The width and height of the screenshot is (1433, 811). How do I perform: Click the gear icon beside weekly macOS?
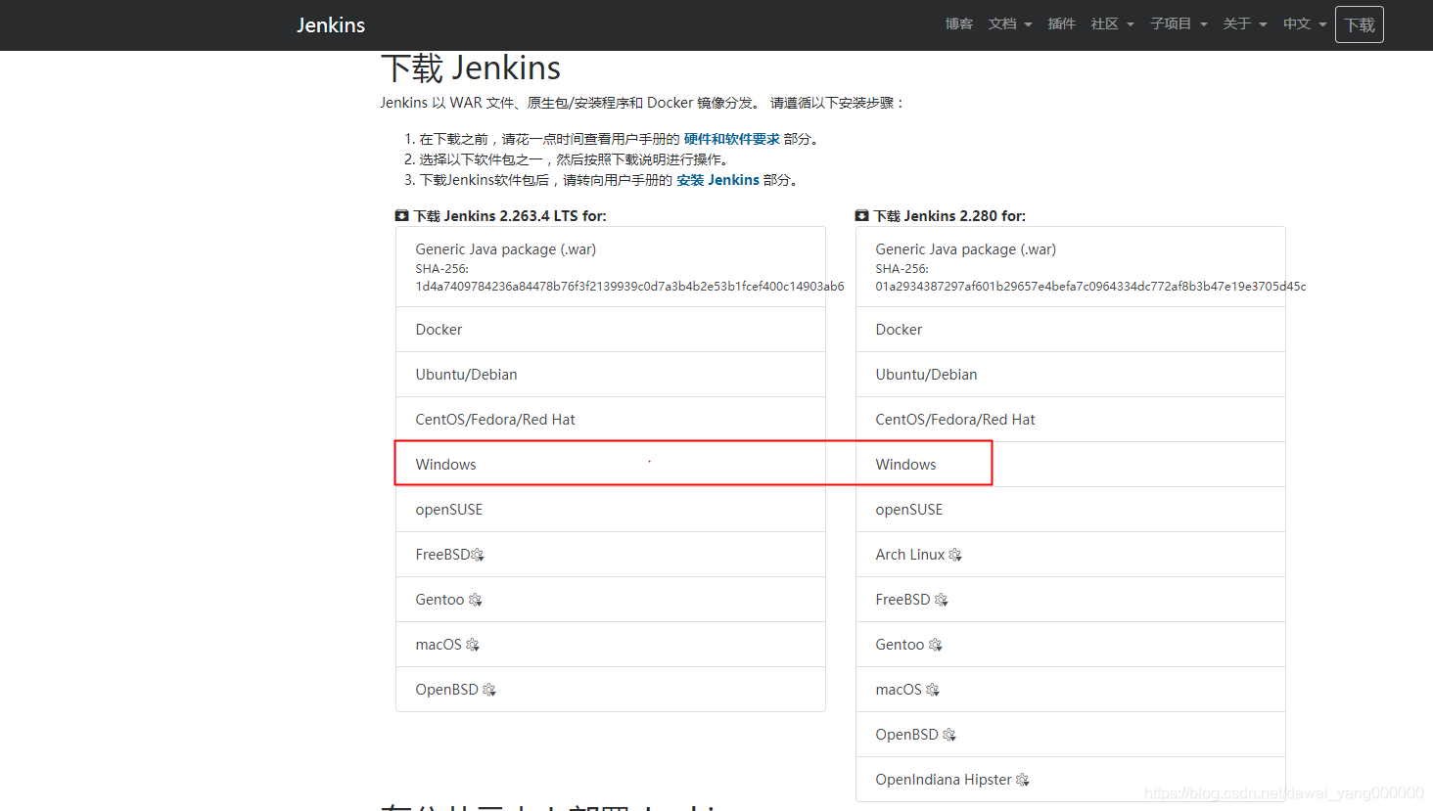(933, 690)
